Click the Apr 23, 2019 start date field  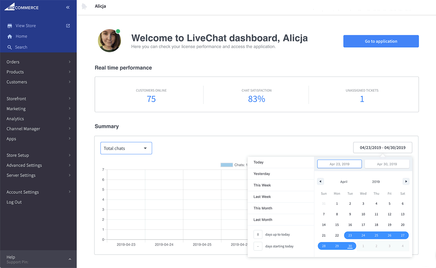[339, 164]
